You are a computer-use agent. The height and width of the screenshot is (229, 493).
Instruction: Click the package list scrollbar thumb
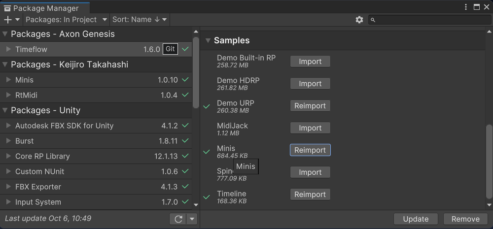(x=196, y=72)
